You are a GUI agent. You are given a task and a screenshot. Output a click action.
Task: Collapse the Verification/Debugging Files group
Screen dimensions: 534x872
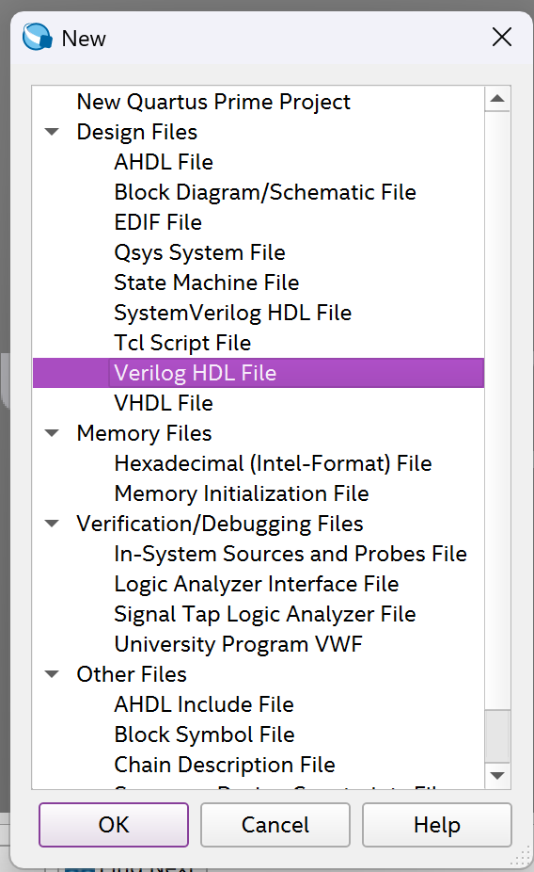point(52,524)
